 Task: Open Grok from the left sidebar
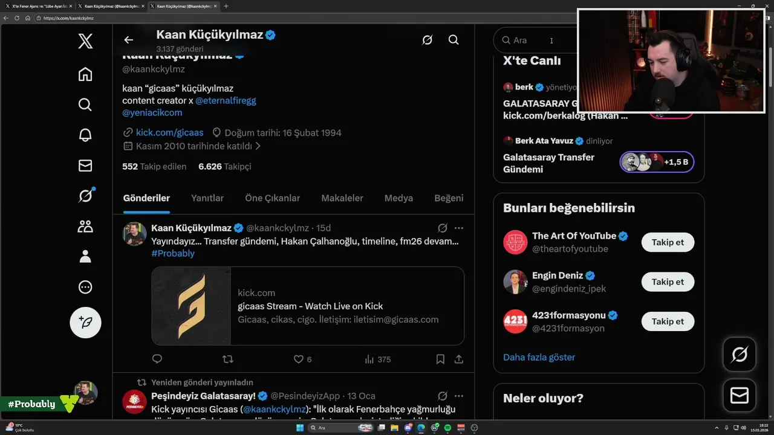click(x=85, y=195)
